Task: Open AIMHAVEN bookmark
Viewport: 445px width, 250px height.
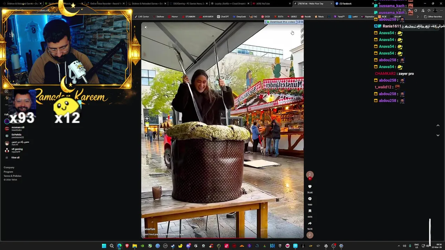Action: (206, 17)
